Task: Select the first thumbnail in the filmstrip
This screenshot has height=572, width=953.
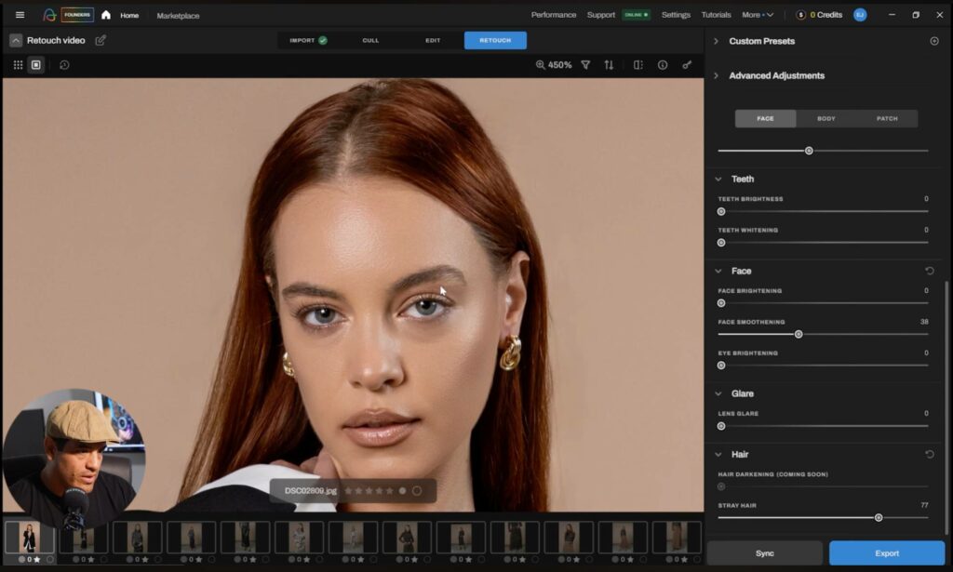Action: point(31,538)
